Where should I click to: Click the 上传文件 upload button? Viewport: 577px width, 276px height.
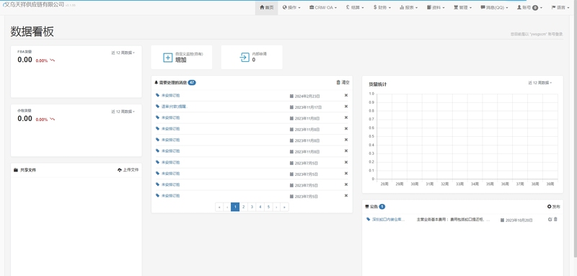128,170
